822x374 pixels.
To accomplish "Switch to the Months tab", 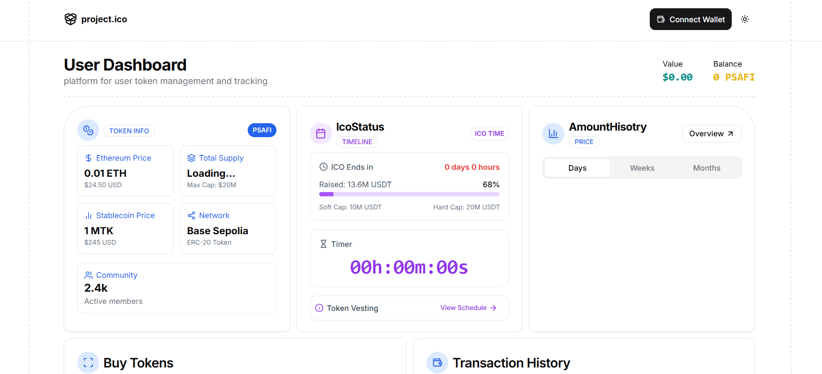I will pos(706,168).
